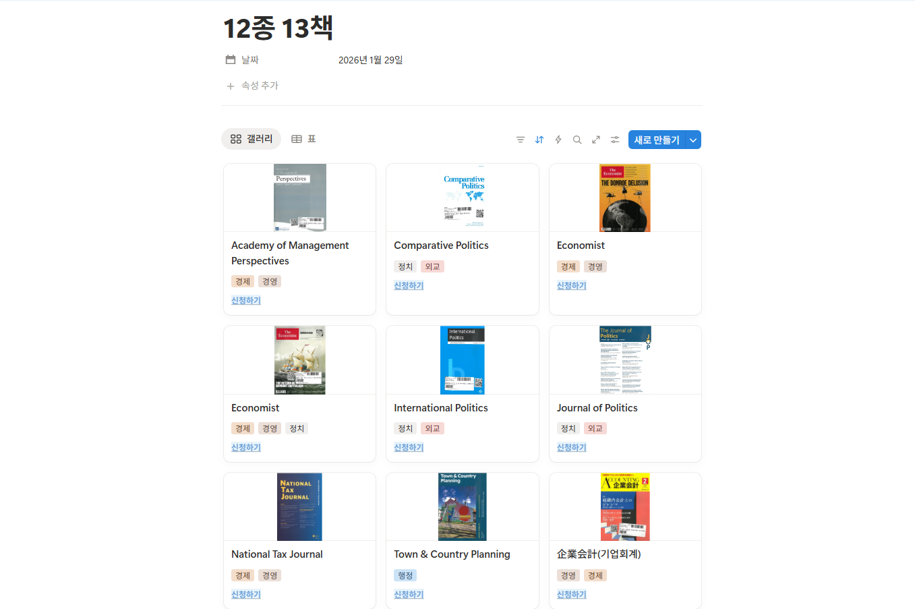915x609 pixels.
Task: Open database in full page expand icon
Action: (x=596, y=140)
